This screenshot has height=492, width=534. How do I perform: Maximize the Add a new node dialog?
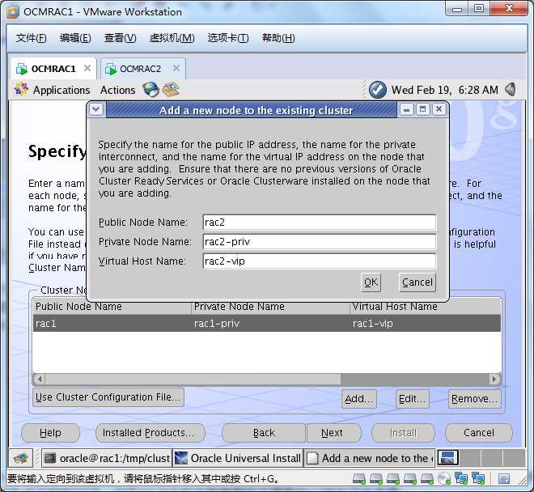[422, 110]
